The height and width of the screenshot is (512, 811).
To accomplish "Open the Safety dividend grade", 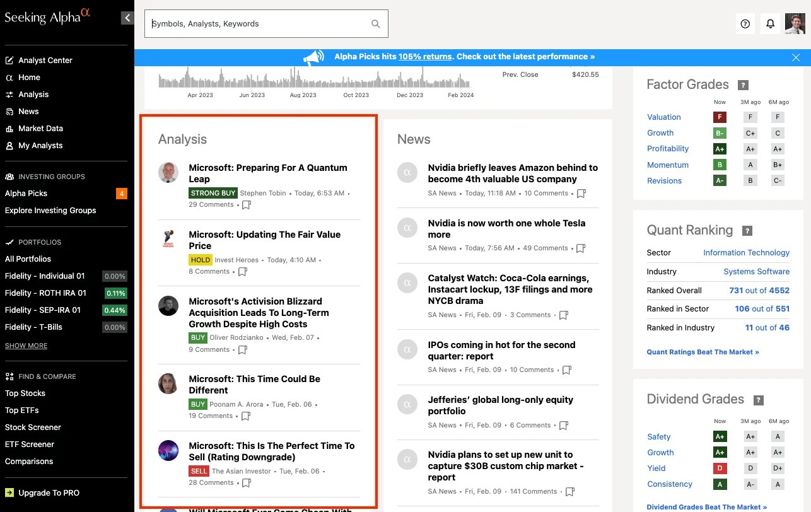I will (658, 437).
